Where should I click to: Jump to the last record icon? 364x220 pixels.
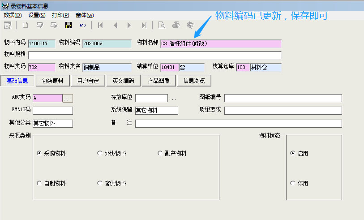[144, 25]
